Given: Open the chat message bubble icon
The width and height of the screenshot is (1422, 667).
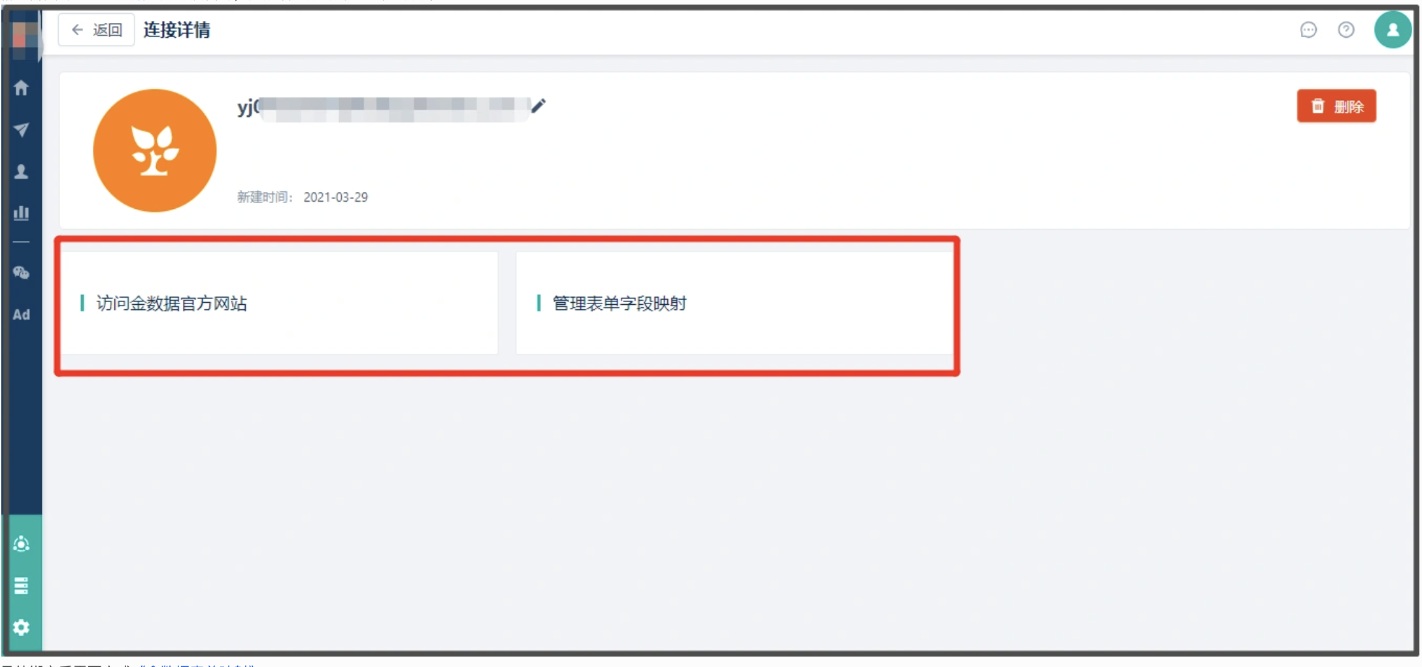Looking at the screenshot, I should tap(1308, 30).
